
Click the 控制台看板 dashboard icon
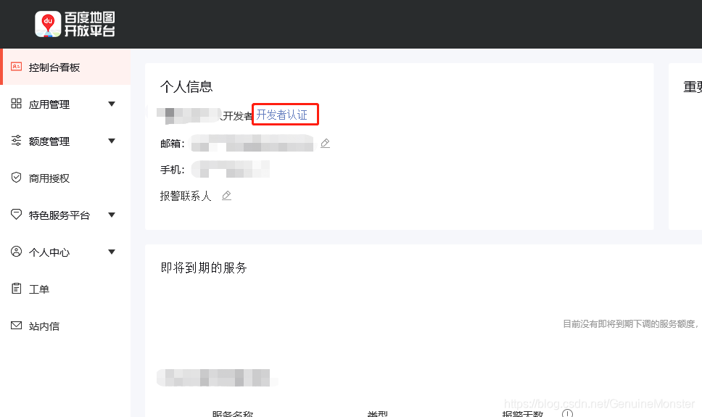point(16,67)
